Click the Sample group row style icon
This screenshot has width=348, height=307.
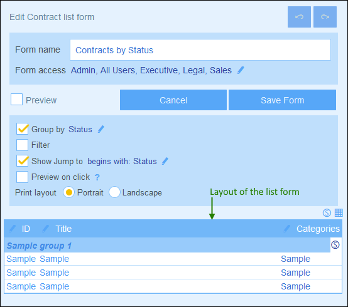[x=335, y=245]
